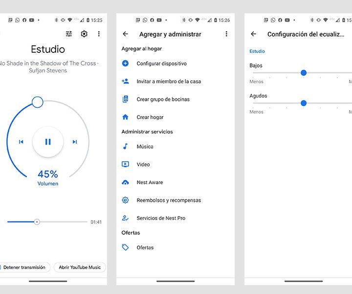Screen dimensions: 352x294
Task: Go back from Configuración del ecualizador screen
Action: click(253, 34)
